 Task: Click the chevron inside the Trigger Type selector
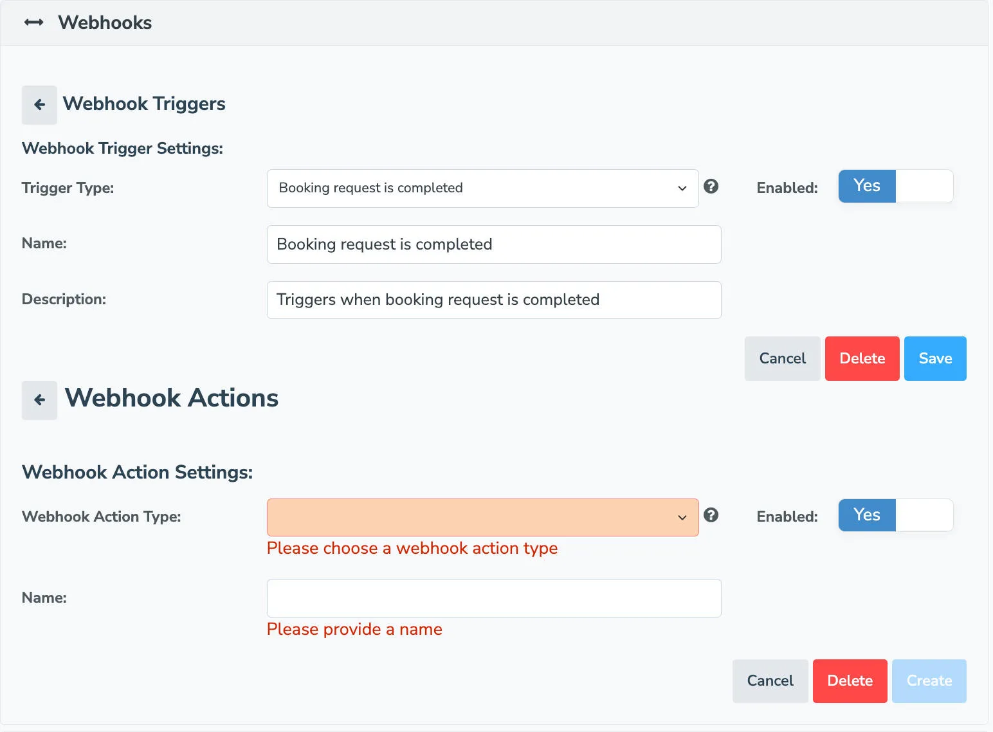pyautogui.click(x=682, y=188)
